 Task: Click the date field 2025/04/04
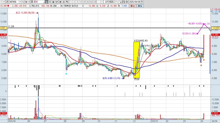[134, 2]
